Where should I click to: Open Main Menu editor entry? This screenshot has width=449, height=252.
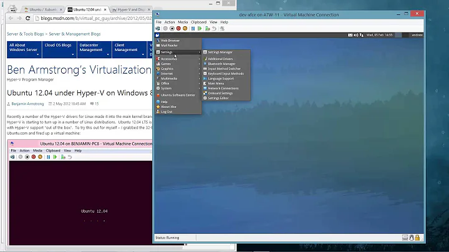pyautogui.click(x=226, y=84)
